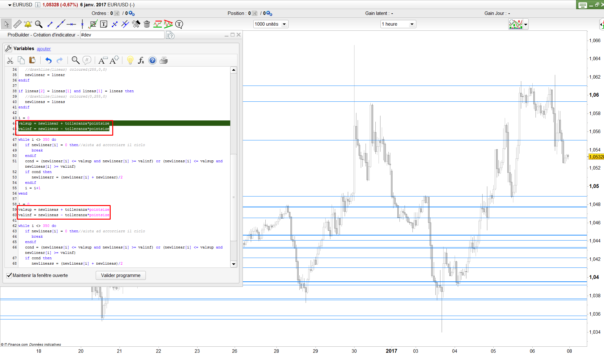Click the trash bin delete-objects icon
The height and width of the screenshot is (354, 604).
tap(147, 24)
